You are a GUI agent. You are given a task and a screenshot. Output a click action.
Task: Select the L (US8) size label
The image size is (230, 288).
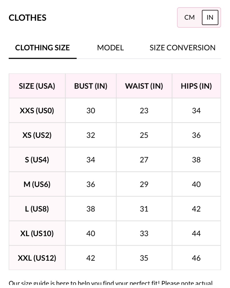point(37,209)
